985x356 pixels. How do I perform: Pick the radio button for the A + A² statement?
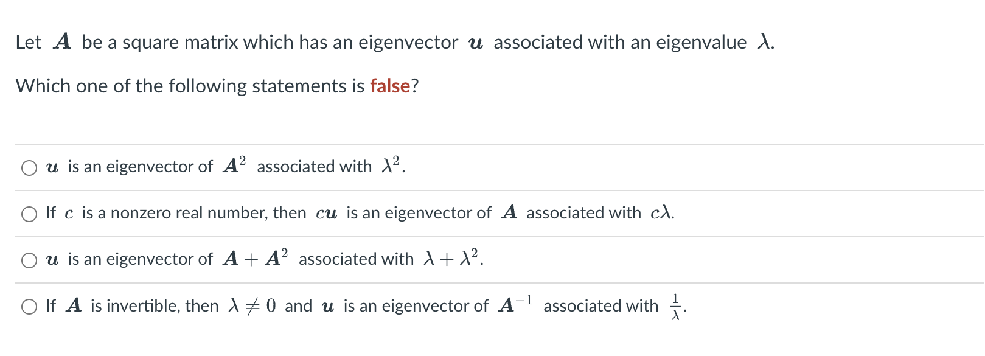[x=29, y=260]
